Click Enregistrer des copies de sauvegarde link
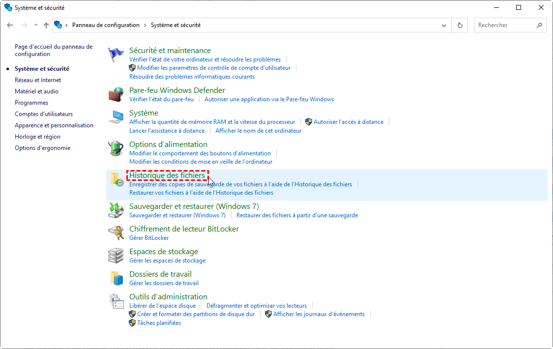Viewport: 553px width, 349px height. 240,184
